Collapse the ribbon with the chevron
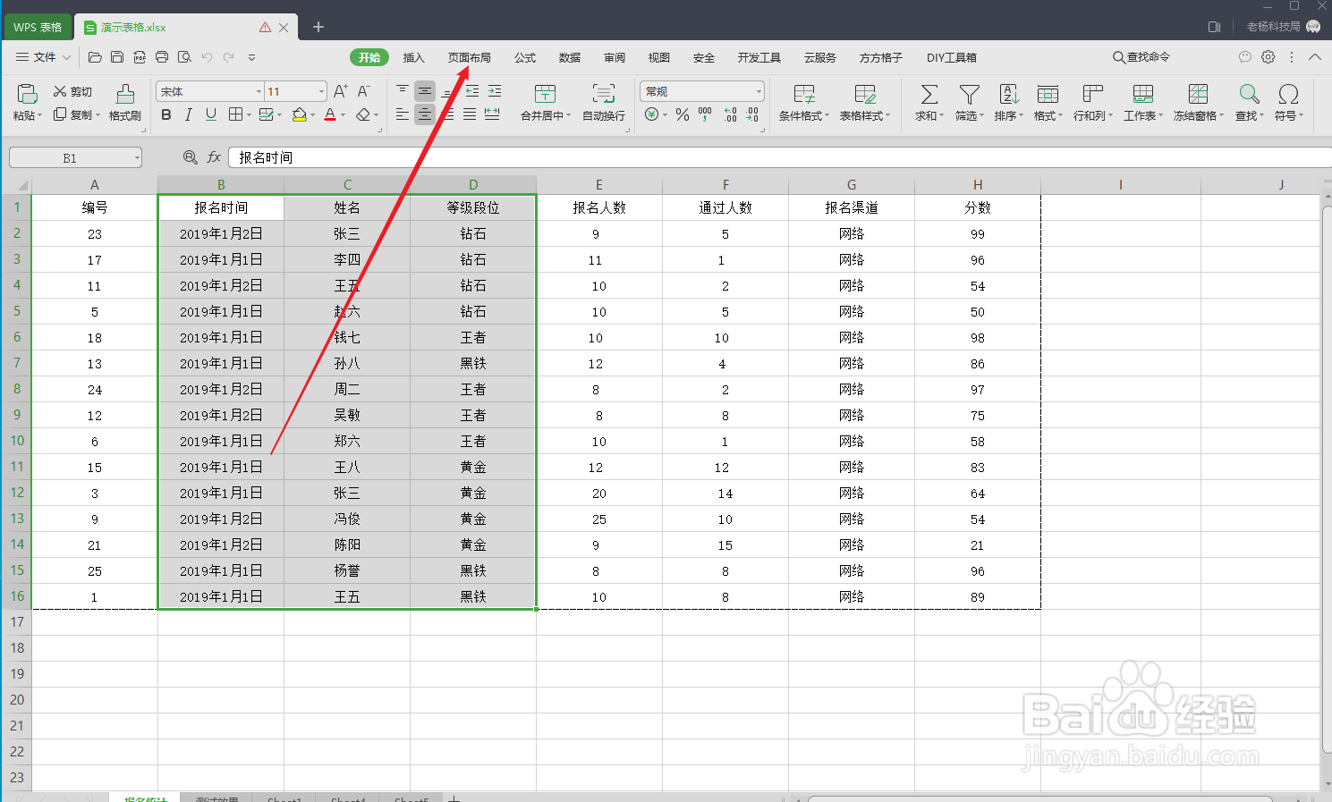This screenshot has width=1332, height=802. click(1315, 57)
